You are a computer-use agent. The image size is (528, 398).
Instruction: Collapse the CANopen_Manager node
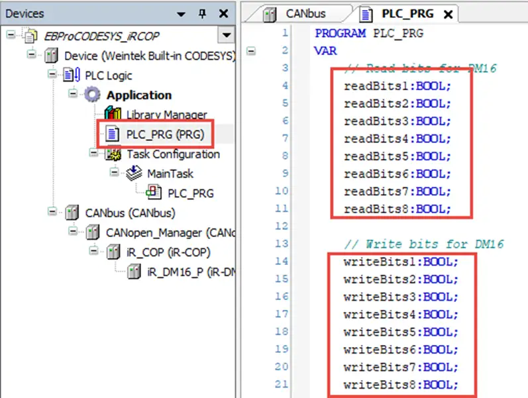[73, 231]
